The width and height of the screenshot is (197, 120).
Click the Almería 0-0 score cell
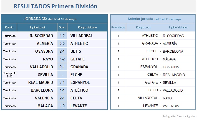tap(62, 43)
